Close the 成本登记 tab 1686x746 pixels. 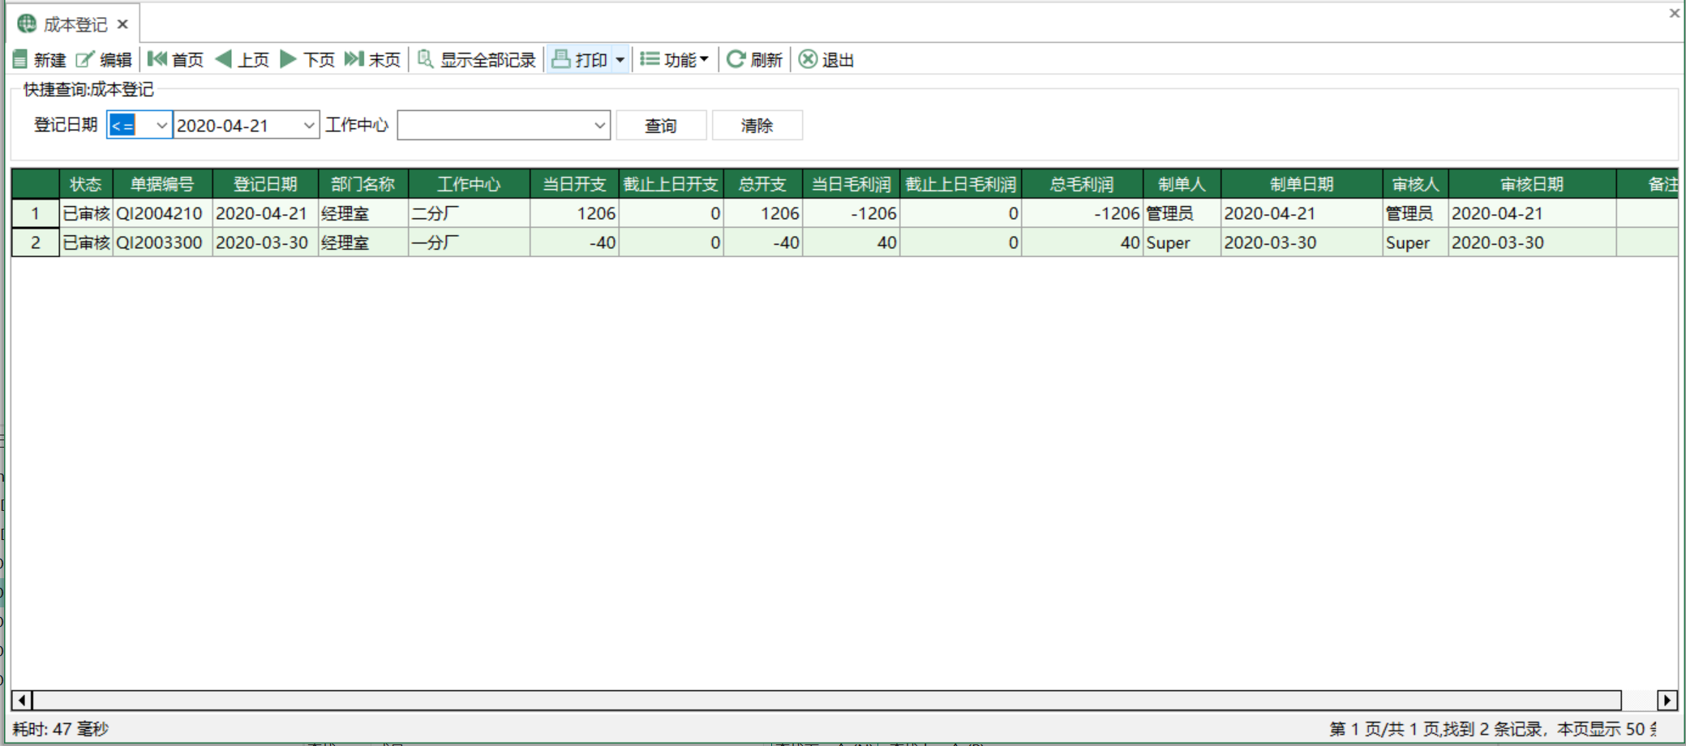[122, 24]
